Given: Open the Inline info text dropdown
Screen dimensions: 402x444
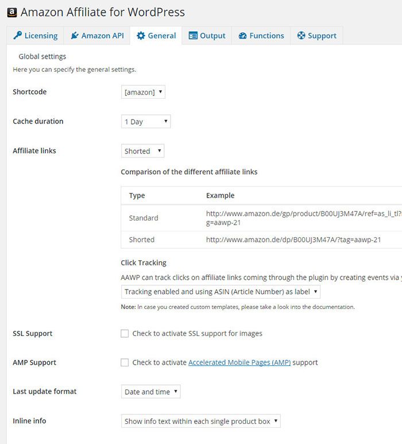Looking at the screenshot, I should [201, 421].
